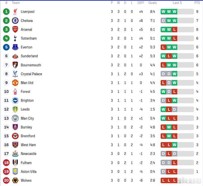This screenshot has width=203, height=186.
Task: Click the Tottenham cockerel logo
Action: click(15, 38)
